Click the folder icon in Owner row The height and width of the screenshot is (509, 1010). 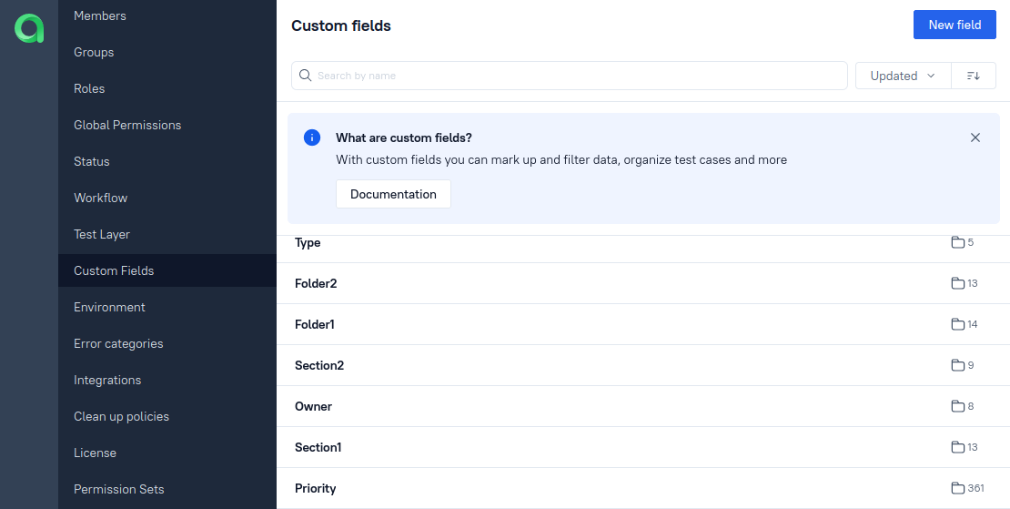point(957,406)
